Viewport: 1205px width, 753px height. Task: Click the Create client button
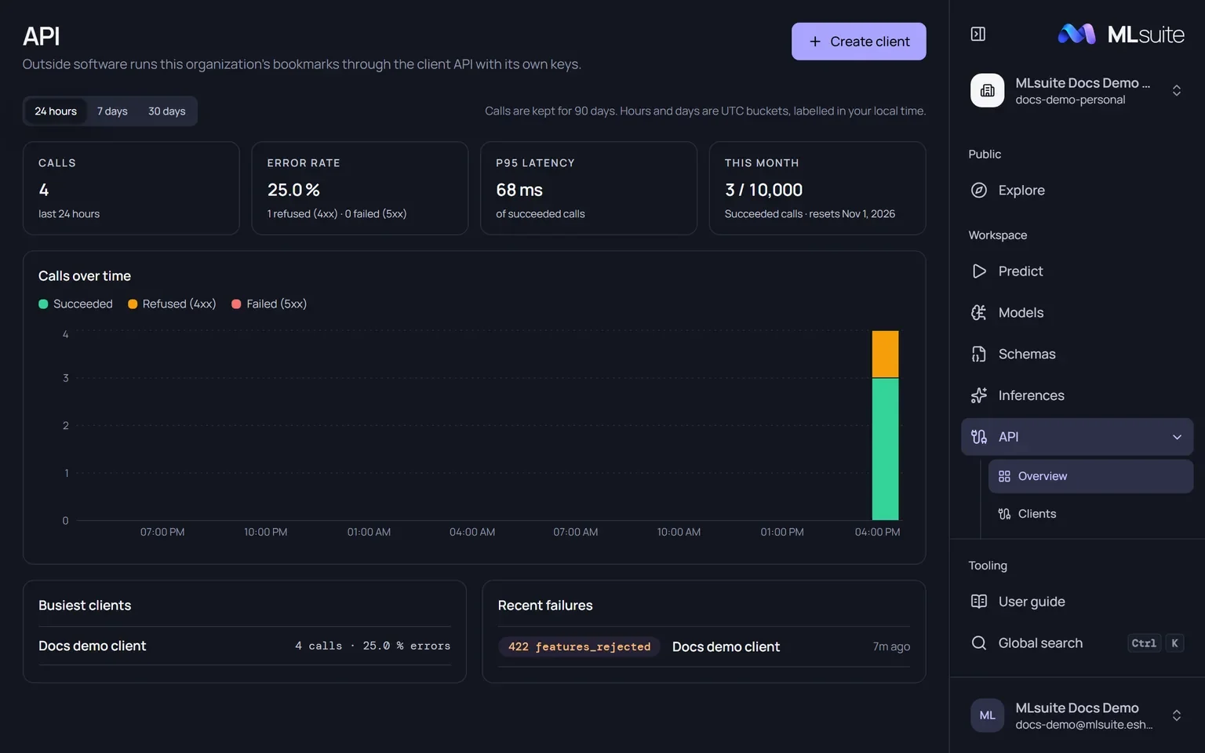coord(858,42)
